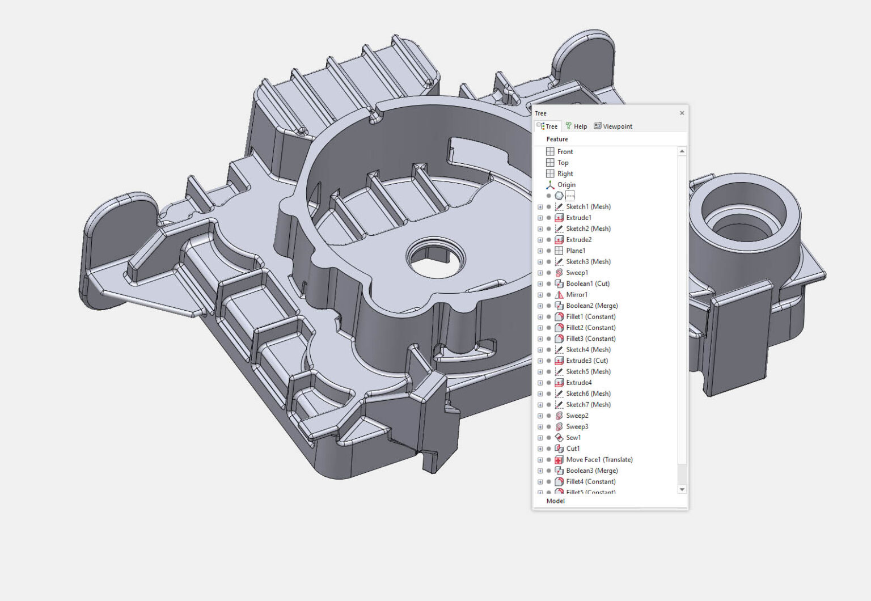Switch to the Help tab

tap(576, 126)
